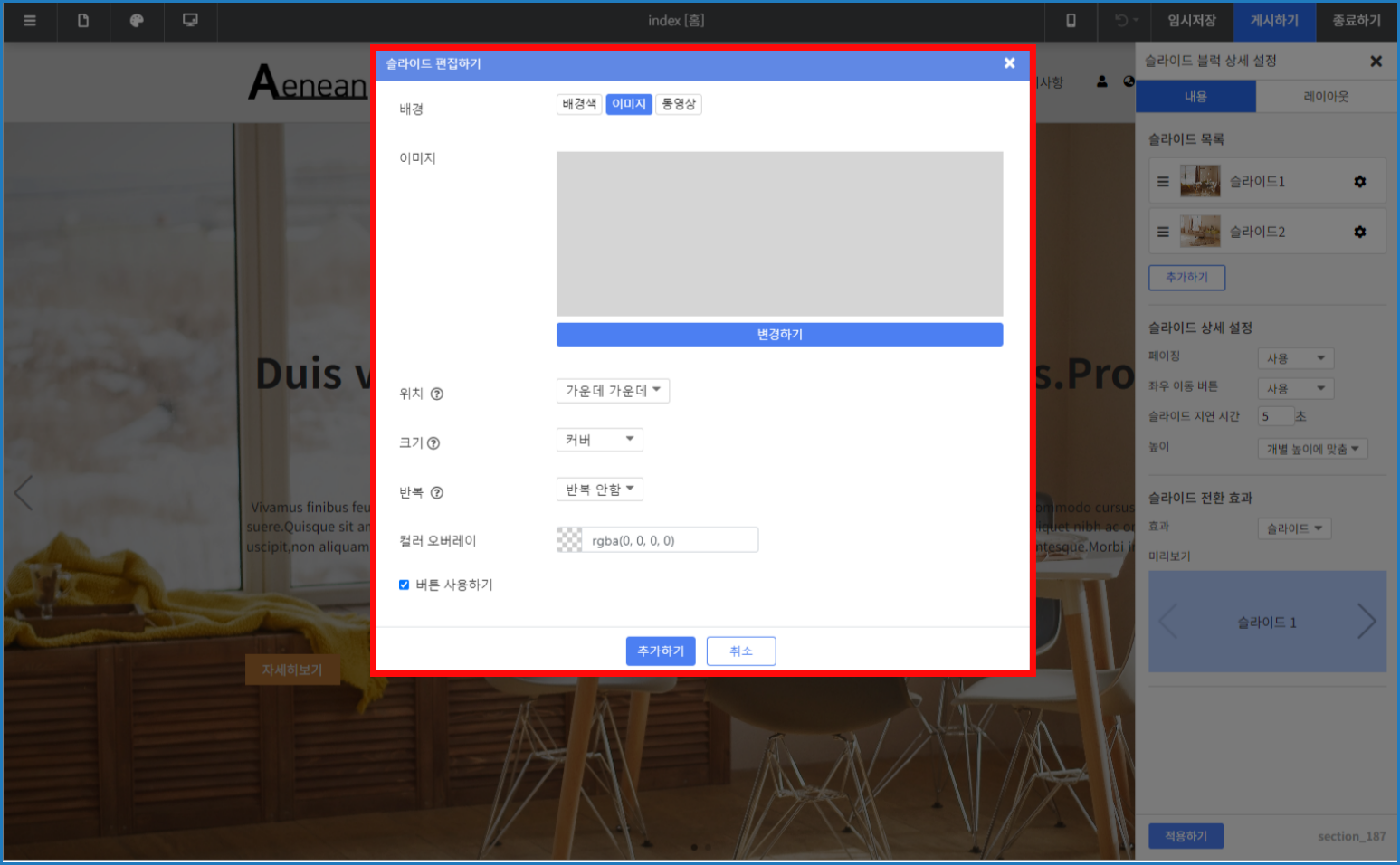
Task: Click the 변경하기 image change button
Action: tap(779, 335)
